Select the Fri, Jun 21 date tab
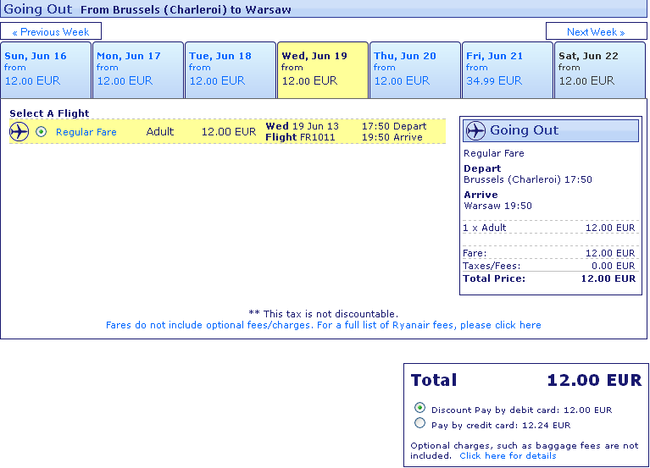650x468 pixels. point(508,70)
